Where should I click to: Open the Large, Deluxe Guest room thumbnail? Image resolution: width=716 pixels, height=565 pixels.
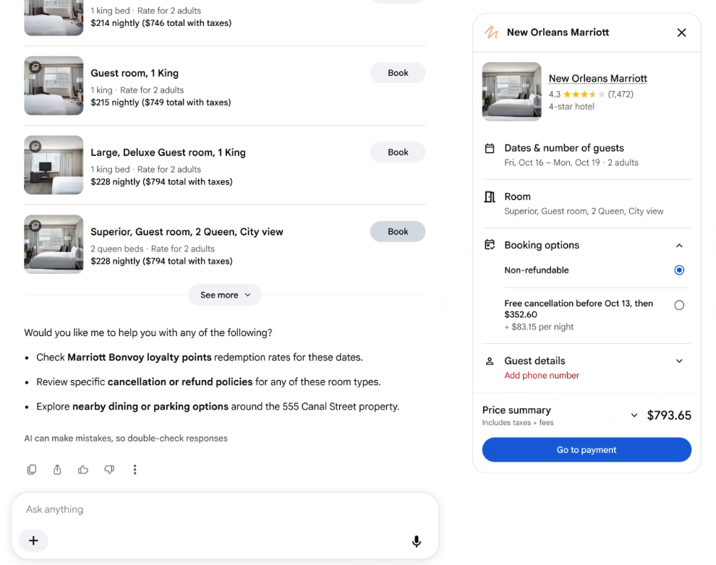pyautogui.click(x=54, y=165)
